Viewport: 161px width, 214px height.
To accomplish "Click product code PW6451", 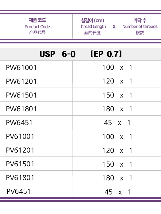I will click(19, 123).
